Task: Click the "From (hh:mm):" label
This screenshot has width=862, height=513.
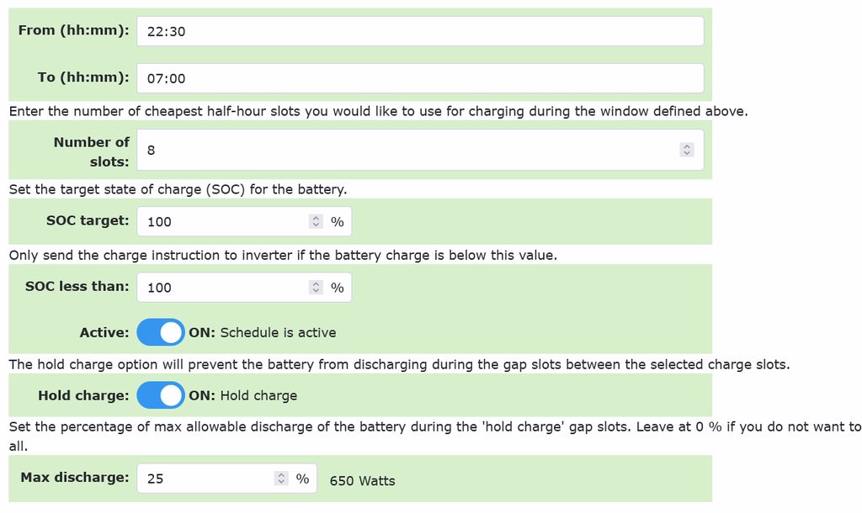Action: [73, 30]
